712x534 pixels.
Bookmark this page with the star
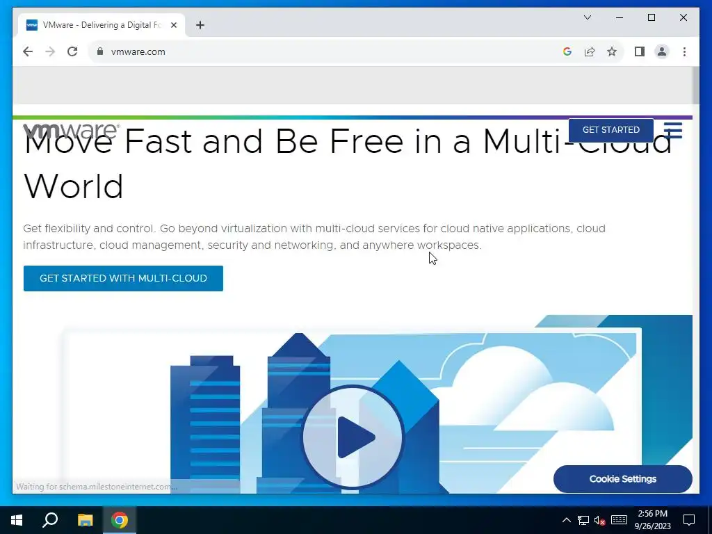point(612,51)
